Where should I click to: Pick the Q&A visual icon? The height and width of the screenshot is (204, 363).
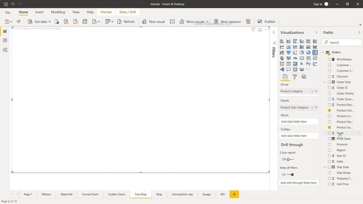pos(289,69)
